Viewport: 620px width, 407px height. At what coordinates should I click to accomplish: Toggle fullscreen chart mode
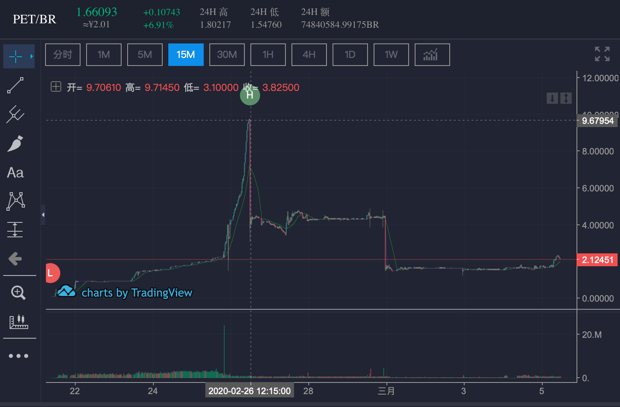tap(602, 54)
